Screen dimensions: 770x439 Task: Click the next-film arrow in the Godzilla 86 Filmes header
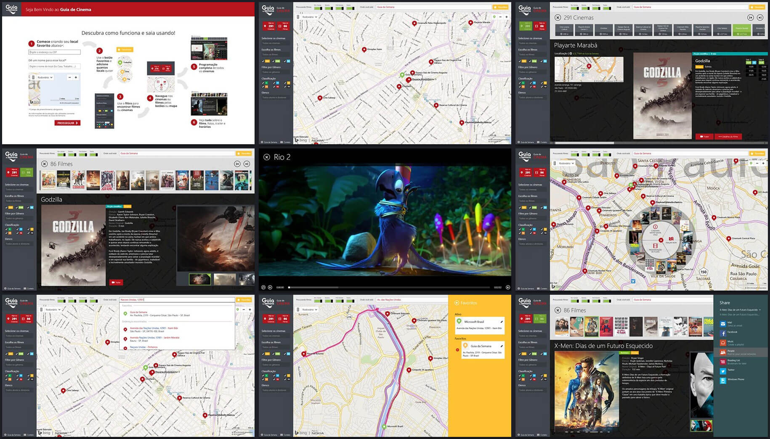(x=247, y=164)
